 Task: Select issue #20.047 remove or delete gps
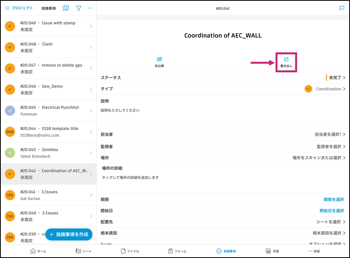[49, 68]
